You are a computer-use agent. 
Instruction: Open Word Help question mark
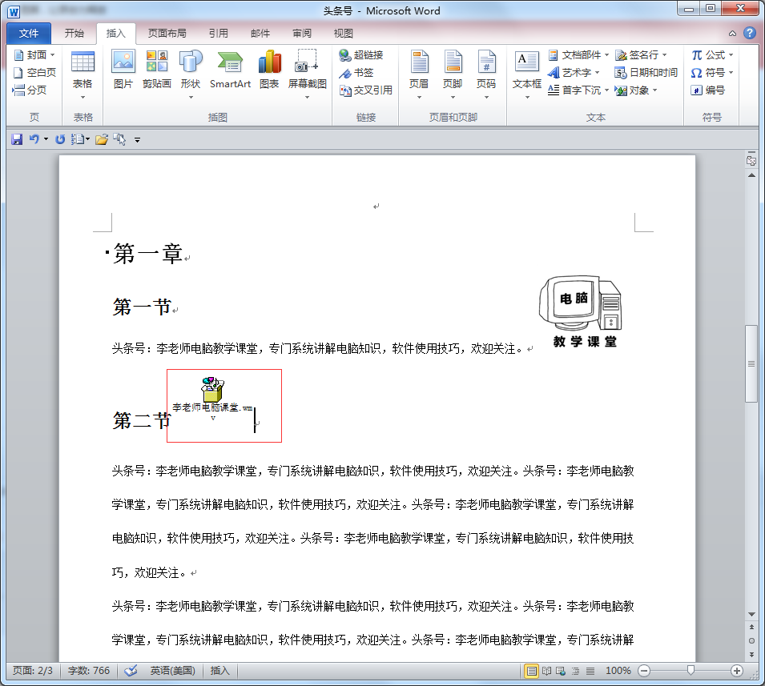[x=750, y=33]
